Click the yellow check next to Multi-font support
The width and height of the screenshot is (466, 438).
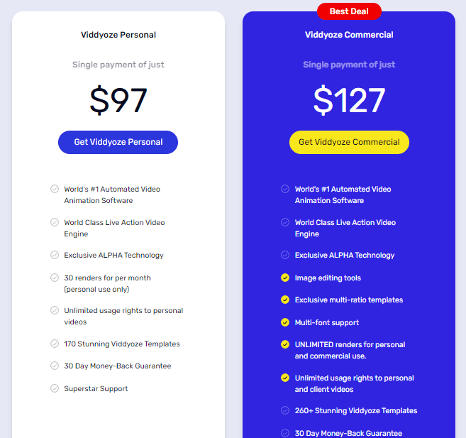285,322
